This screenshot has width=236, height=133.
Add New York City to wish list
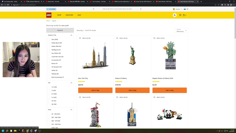click(85, 38)
